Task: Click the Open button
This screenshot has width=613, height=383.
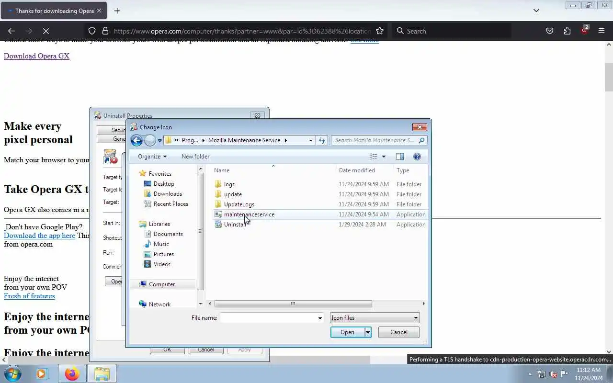Action: click(348, 332)
